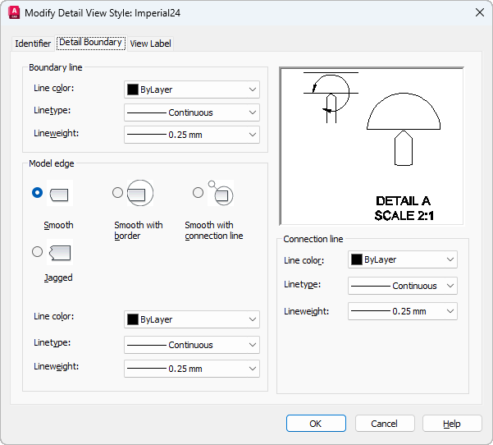Viewport: 493px width, 445px height.
Task: Click the AutoCAD app icon in title bar
Action: point(13,12)
